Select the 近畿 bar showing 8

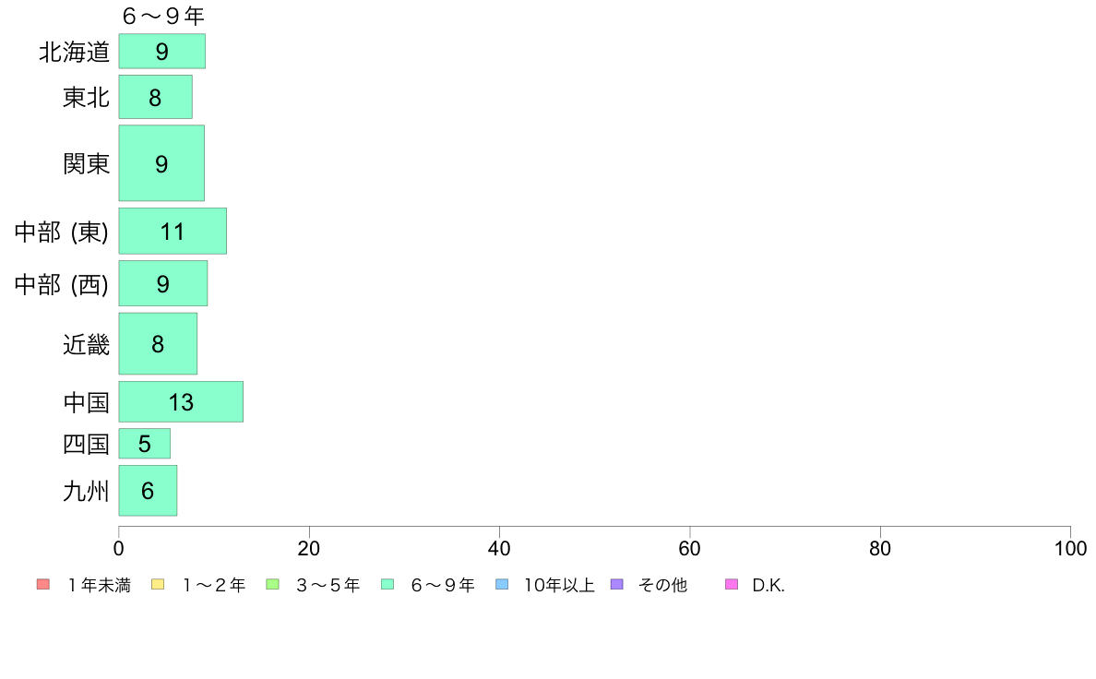pyautogui.click(x=158, y=343)
